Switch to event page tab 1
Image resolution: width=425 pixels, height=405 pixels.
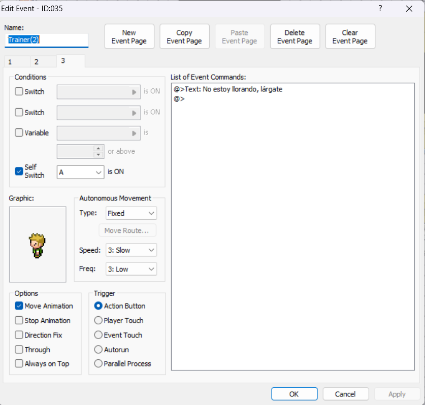coord(10,62)
